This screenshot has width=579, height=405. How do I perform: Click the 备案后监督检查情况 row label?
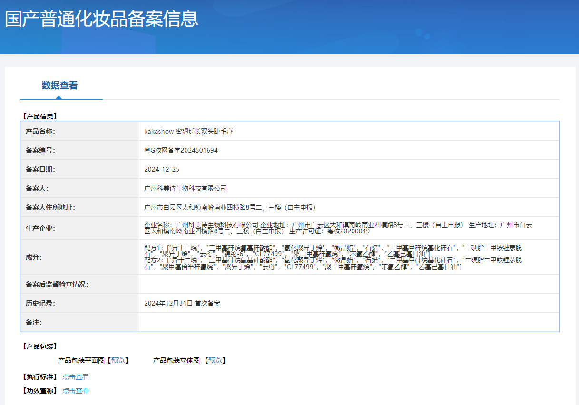[x=57, y=284]
